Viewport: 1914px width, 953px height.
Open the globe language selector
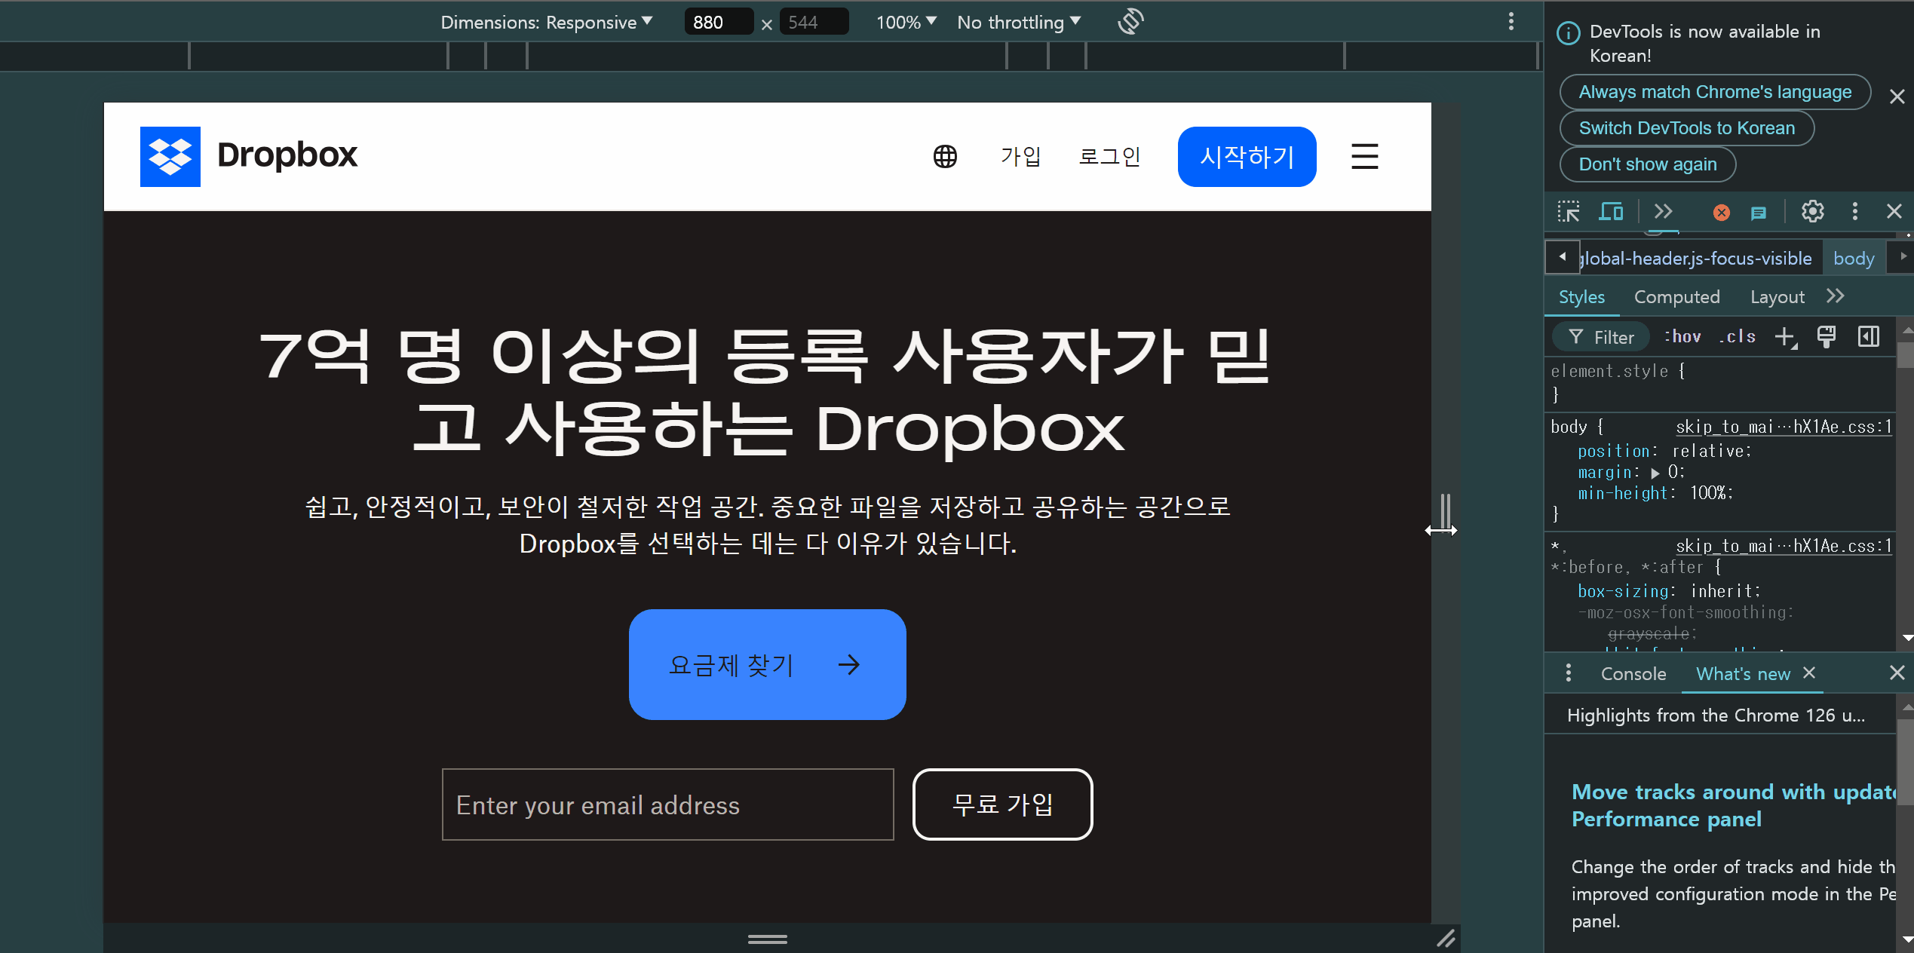945,156
